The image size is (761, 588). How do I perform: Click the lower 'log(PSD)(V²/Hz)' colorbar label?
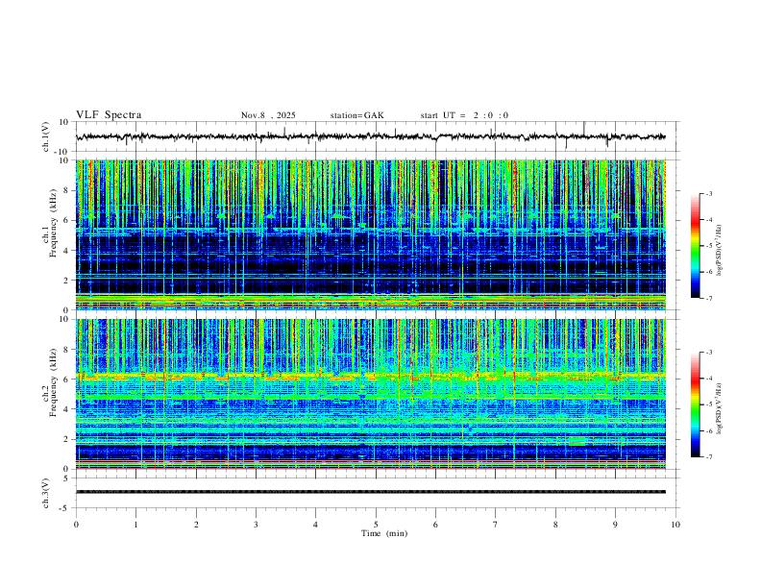(x=720, y=408)
